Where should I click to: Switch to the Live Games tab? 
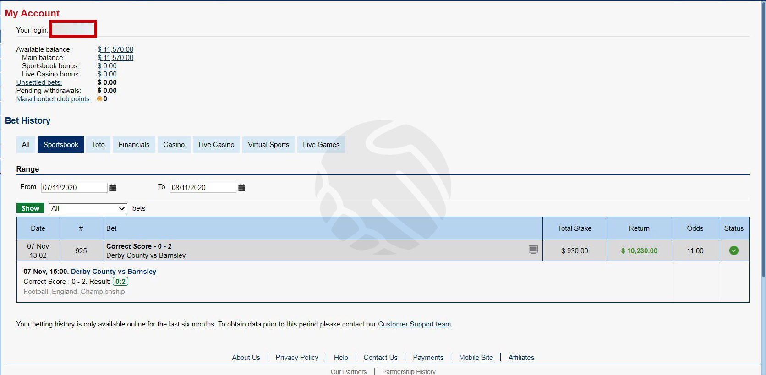click(x=321, y=145)
